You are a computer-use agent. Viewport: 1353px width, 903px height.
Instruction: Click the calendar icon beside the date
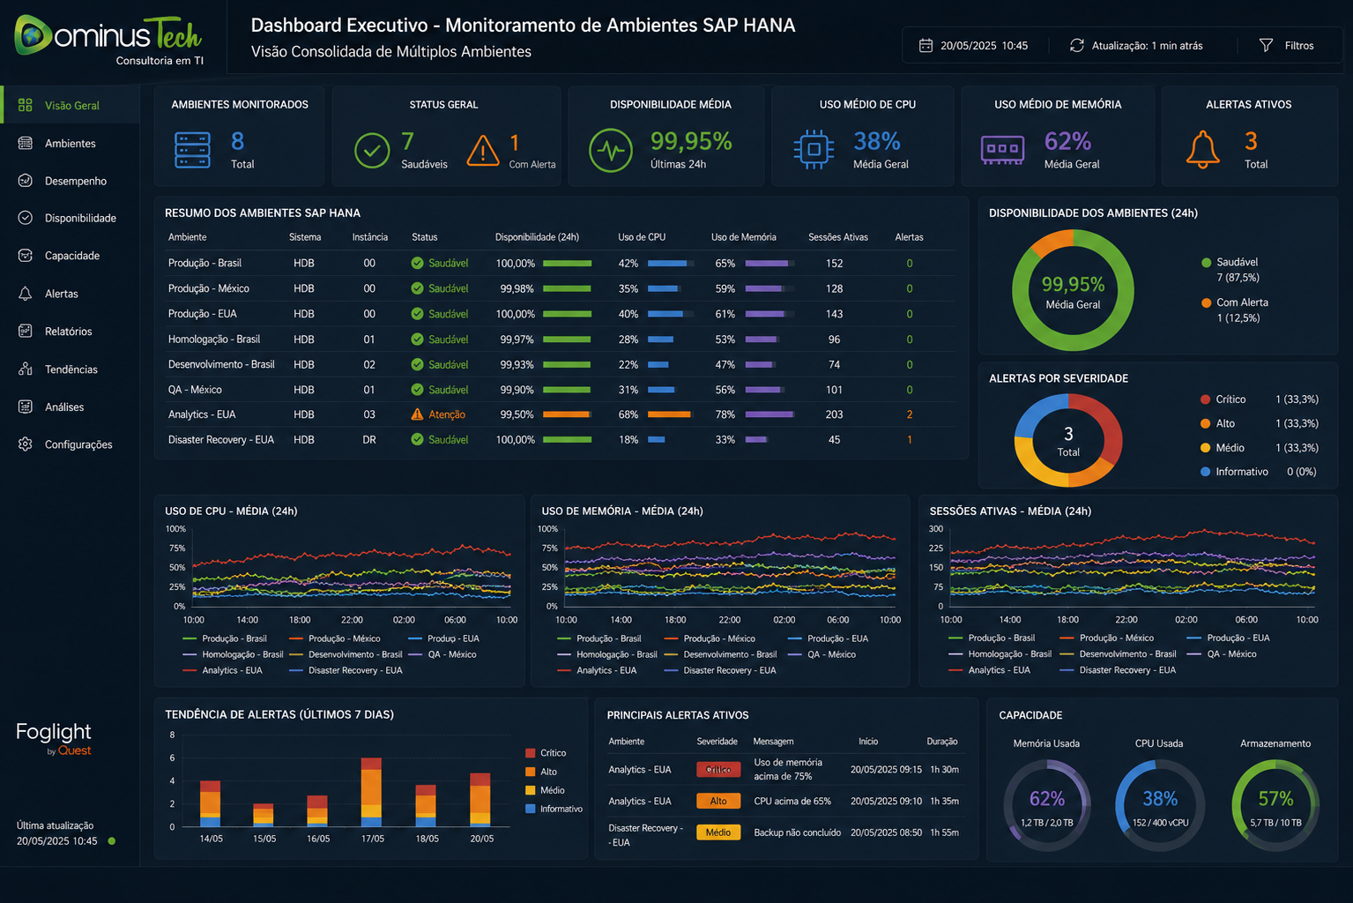926,45
